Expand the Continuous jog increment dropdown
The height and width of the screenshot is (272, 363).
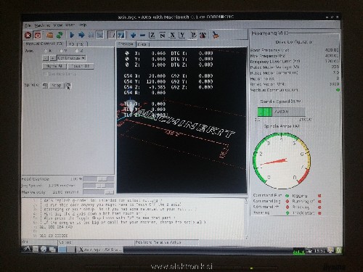coord(71,58)
